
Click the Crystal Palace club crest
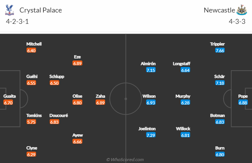point(9,10)
